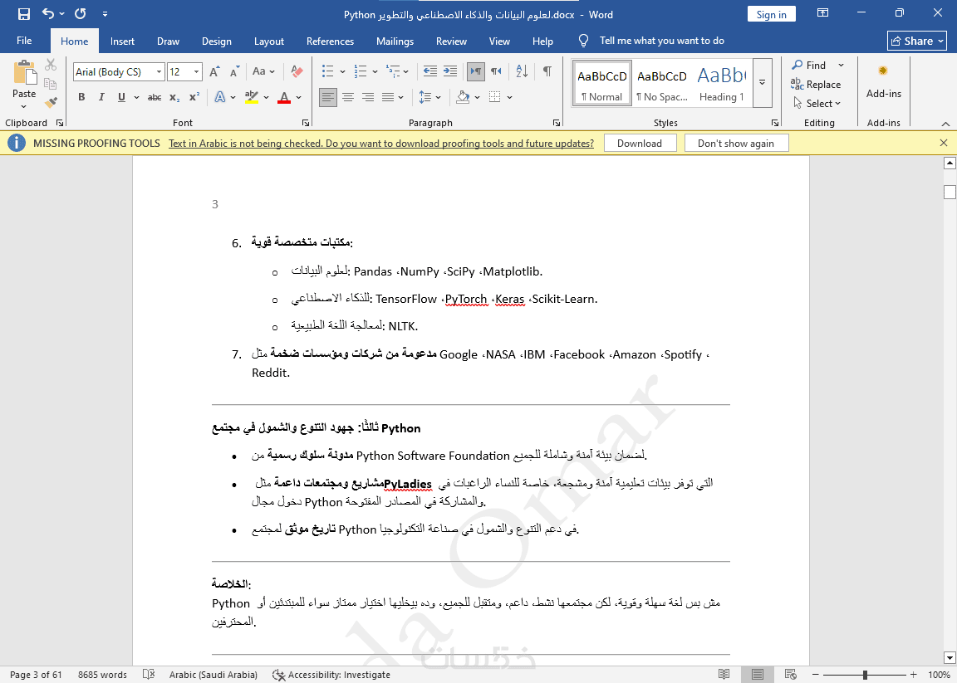
Task: Click the Don't show again button
Action: tap(736, 144)
